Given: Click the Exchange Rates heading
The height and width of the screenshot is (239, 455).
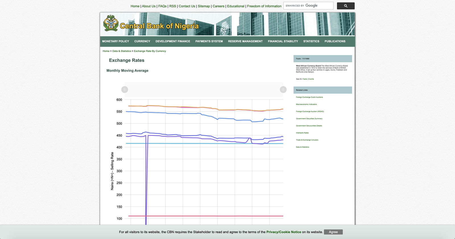Looking at the screenshot, I should coord(127,60).
